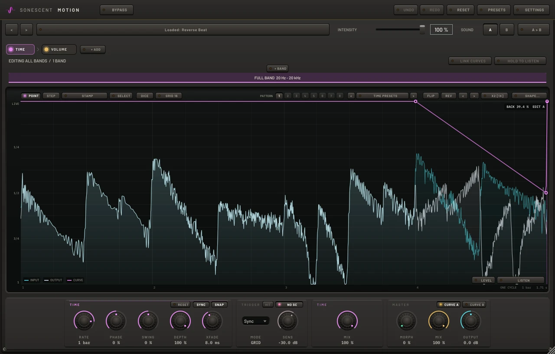Open the Time Presets dropdown
Image resolution: width=555 pixels, height=354 pixels.
tap(382, 96)
